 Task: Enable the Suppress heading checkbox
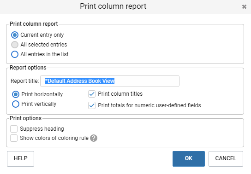(14, 129)
